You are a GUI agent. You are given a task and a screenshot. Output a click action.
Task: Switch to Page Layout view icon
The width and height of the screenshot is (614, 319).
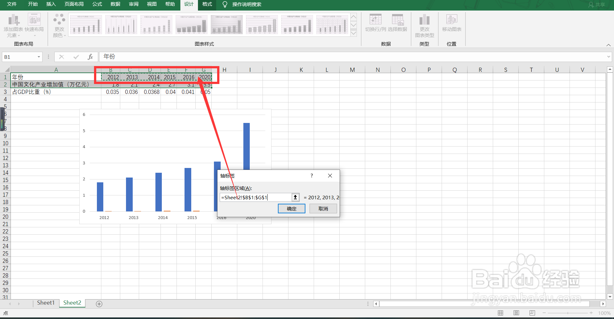point(516,313)
